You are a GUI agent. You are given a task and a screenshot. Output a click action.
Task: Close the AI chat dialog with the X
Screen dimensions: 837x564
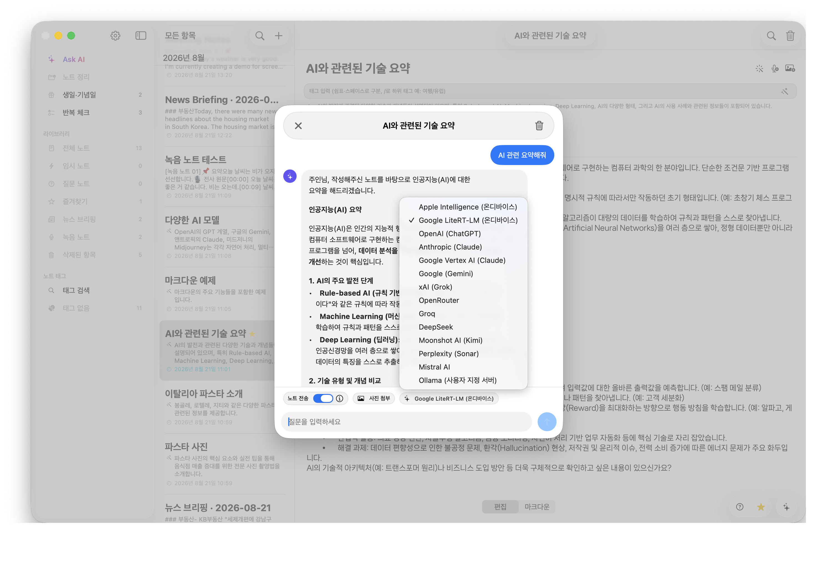tap(298, 126)
